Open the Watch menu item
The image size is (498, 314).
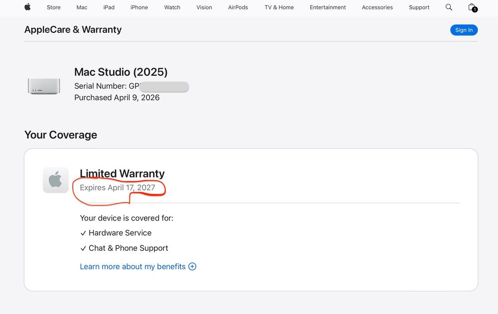pos(172,7)
